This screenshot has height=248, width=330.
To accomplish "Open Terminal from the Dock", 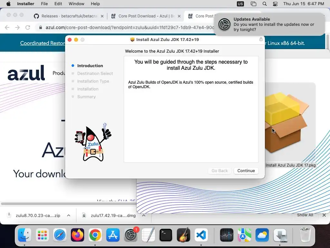I will 166,235.
